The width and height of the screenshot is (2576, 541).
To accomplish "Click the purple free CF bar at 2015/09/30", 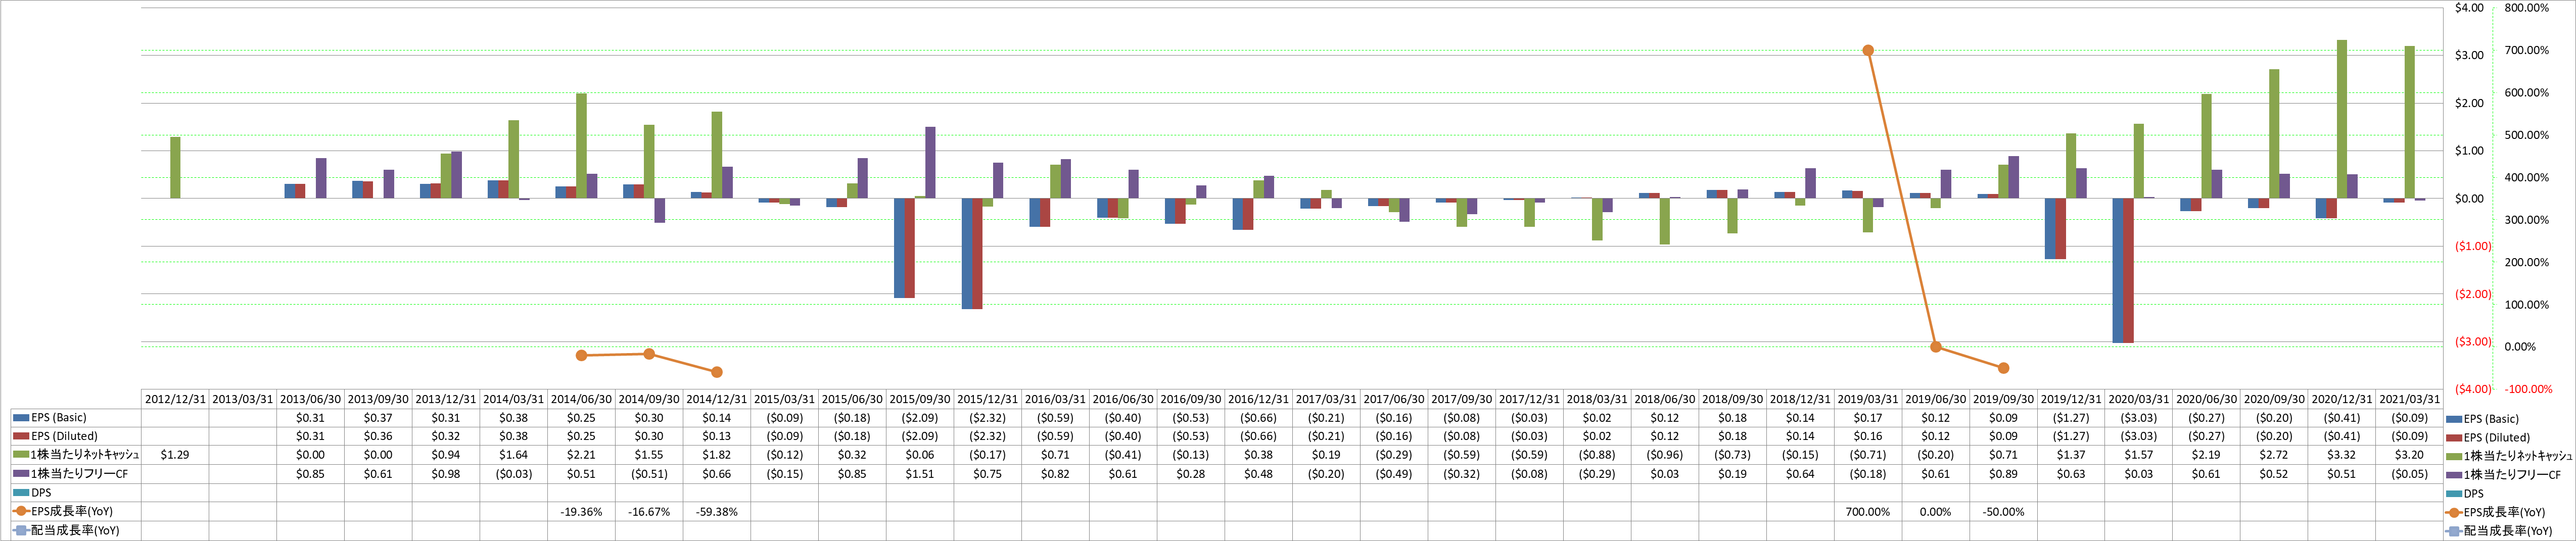I will coord(930,162).
